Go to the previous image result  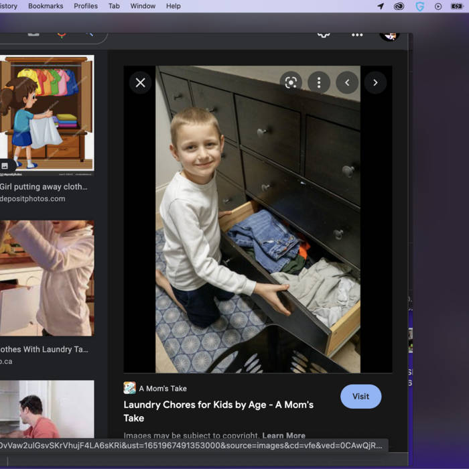pos(347,82)
